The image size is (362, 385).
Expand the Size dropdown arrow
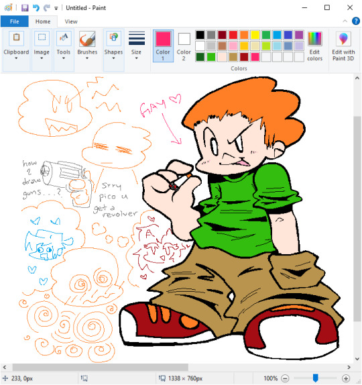pyautogui.click(x=136, y=58)
